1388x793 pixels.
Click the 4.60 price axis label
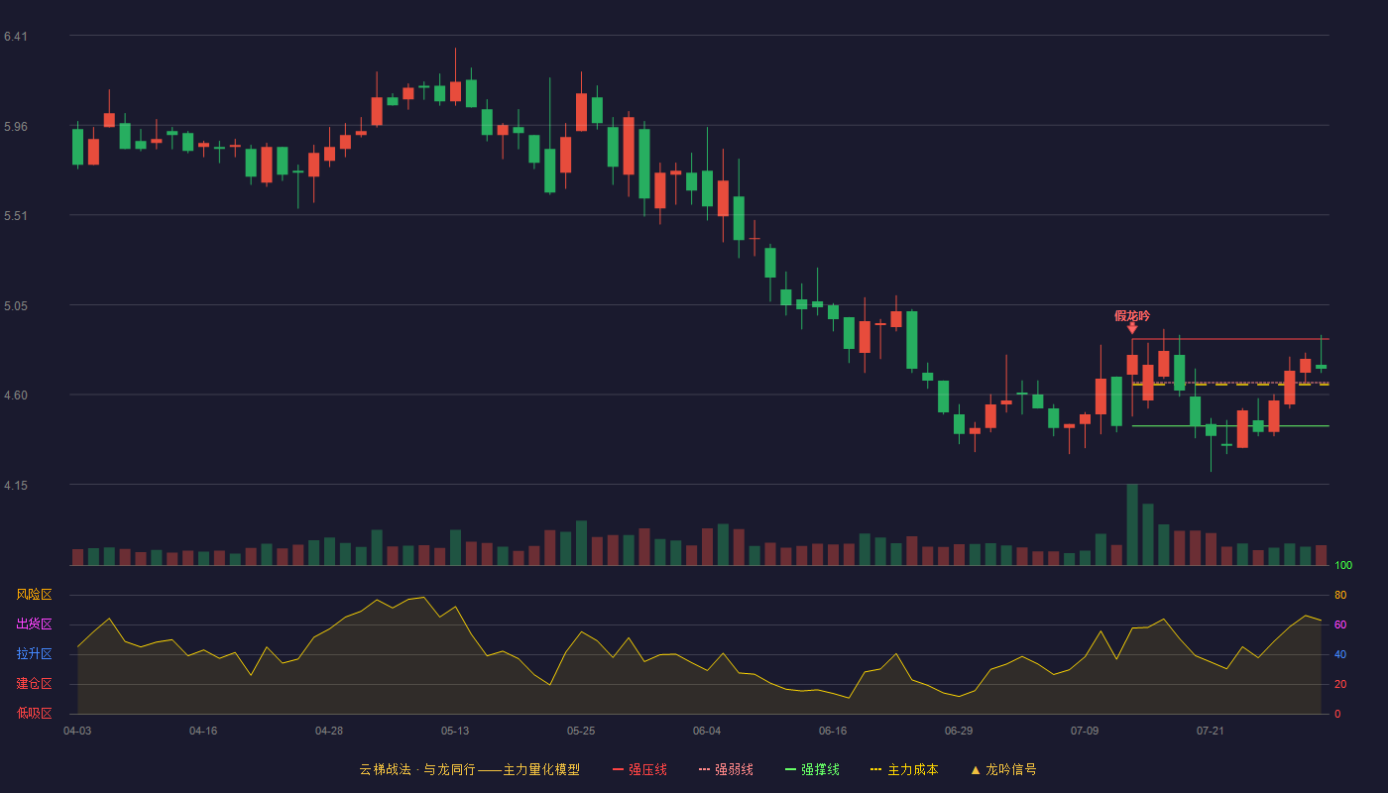[16, 396]
